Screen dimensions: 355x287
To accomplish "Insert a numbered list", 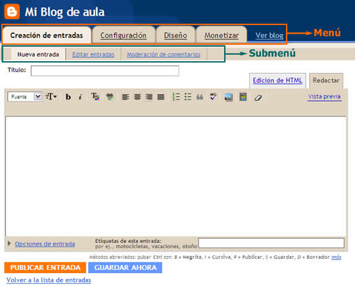I will (x=176, y=97).
